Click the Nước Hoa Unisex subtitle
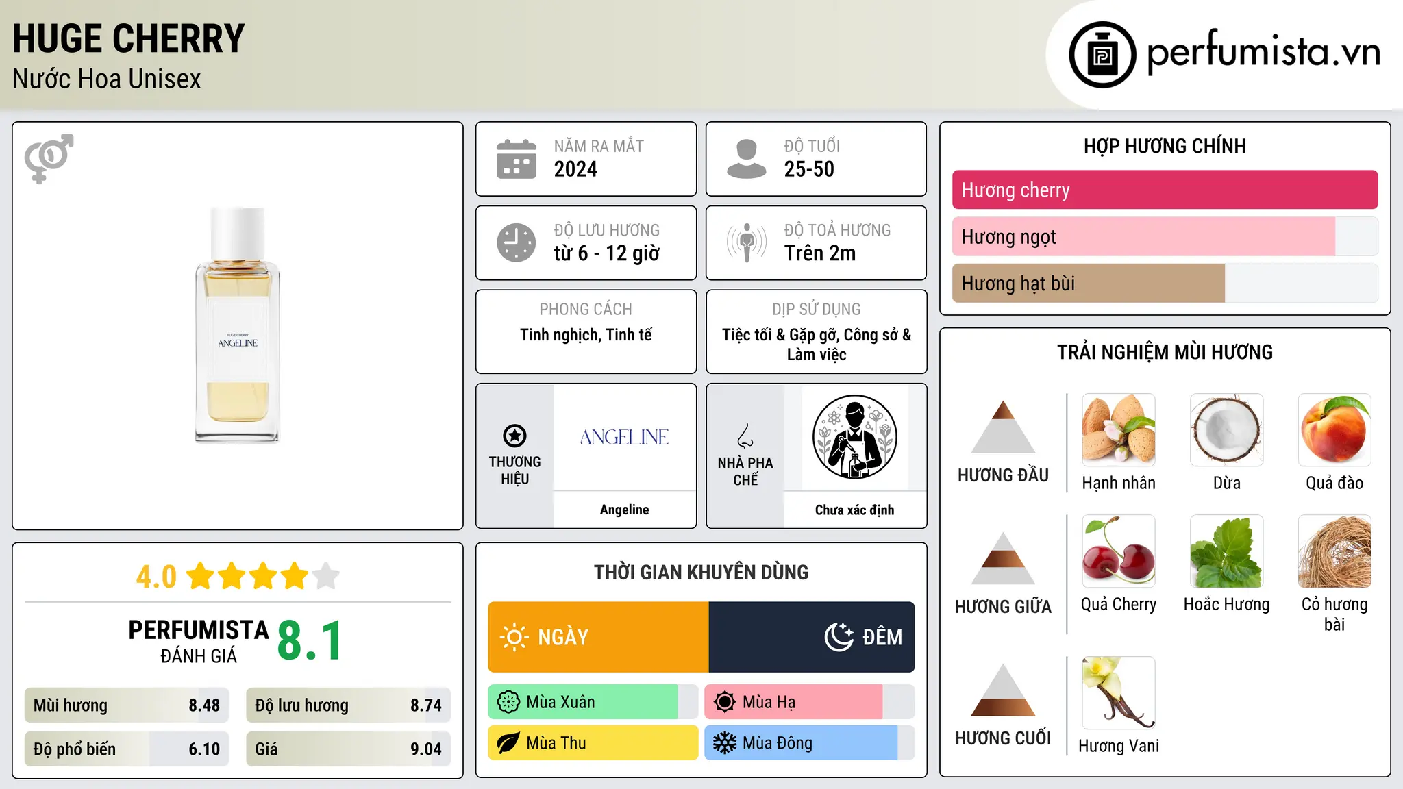Screen dimensions: 1403x789 106,79
